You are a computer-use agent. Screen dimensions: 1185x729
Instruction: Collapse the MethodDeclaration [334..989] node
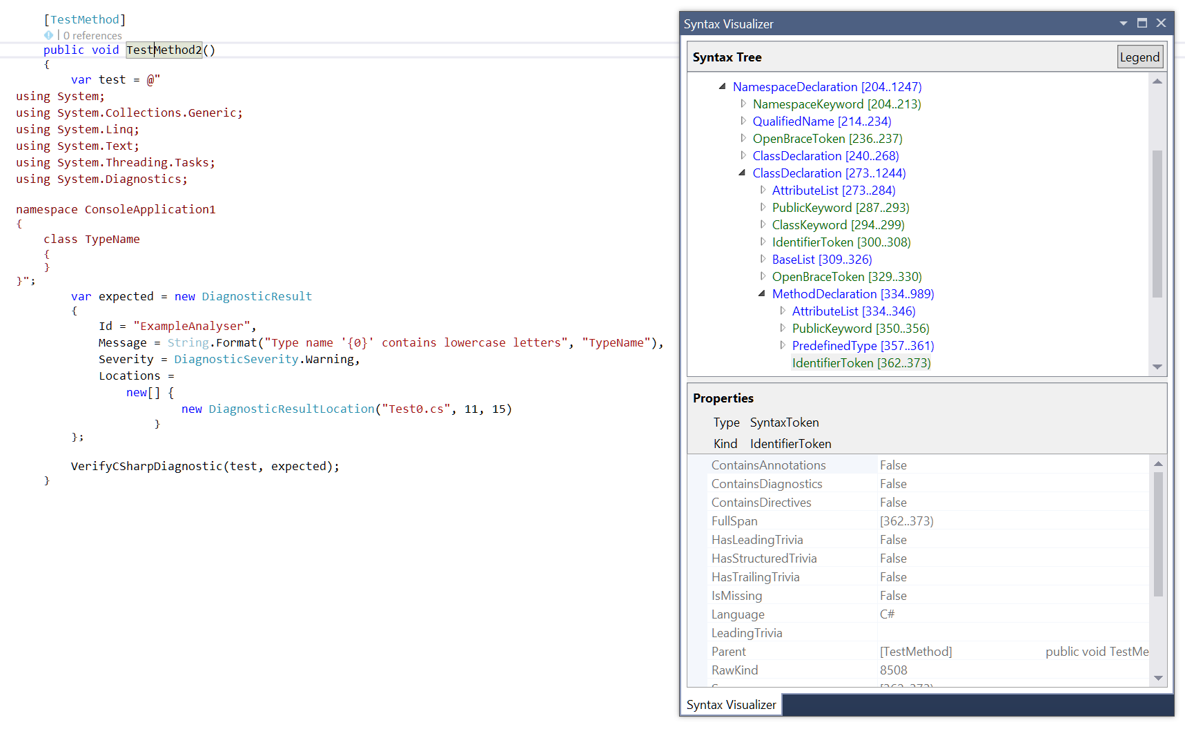click(762, 294)
